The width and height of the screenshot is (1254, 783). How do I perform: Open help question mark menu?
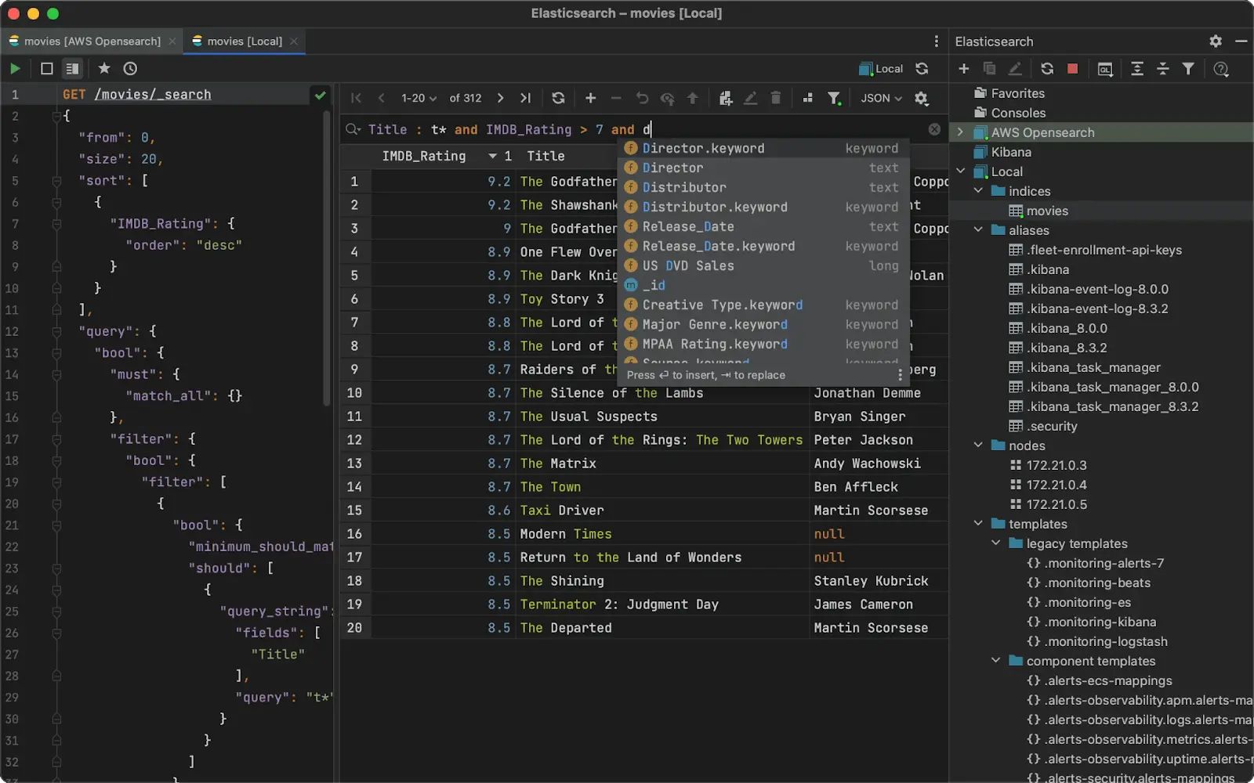1221,69
